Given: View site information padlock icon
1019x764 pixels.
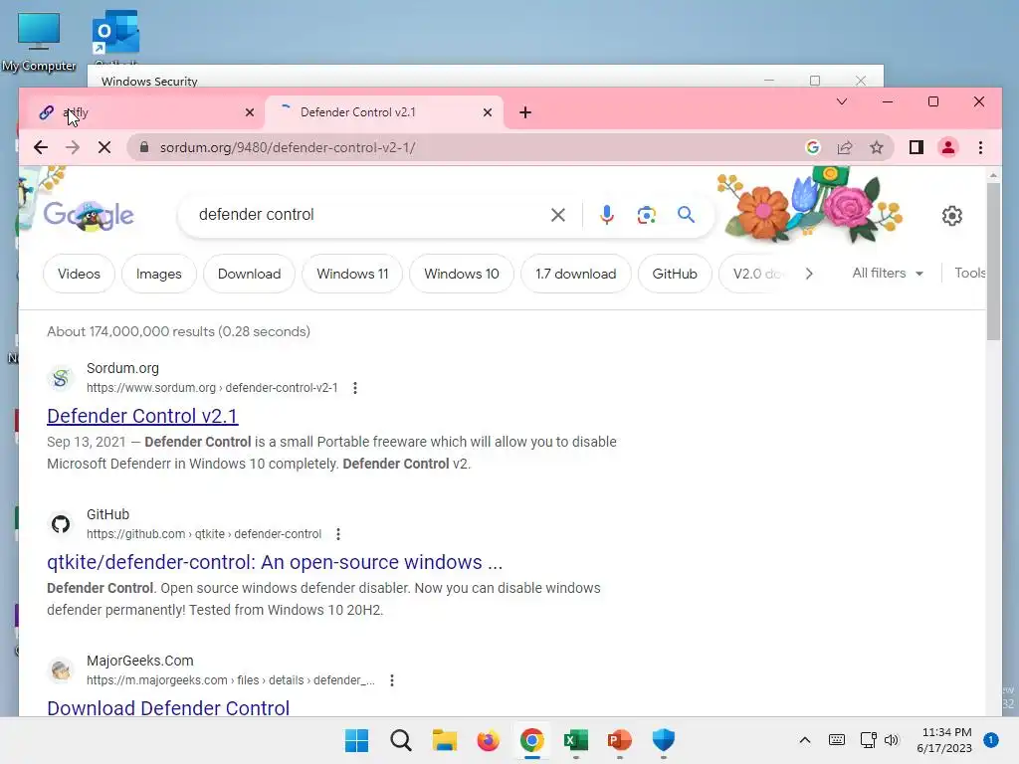Looking at the screenshot, I should [144, 147].
